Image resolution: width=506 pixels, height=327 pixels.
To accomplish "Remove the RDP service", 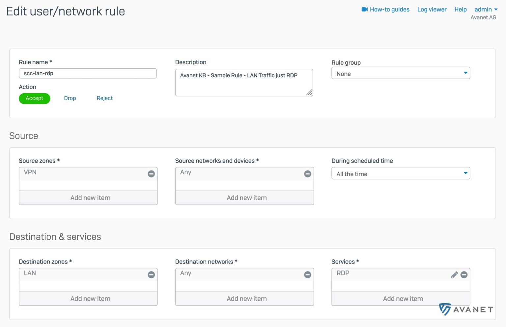I will [x=464, y=275].
